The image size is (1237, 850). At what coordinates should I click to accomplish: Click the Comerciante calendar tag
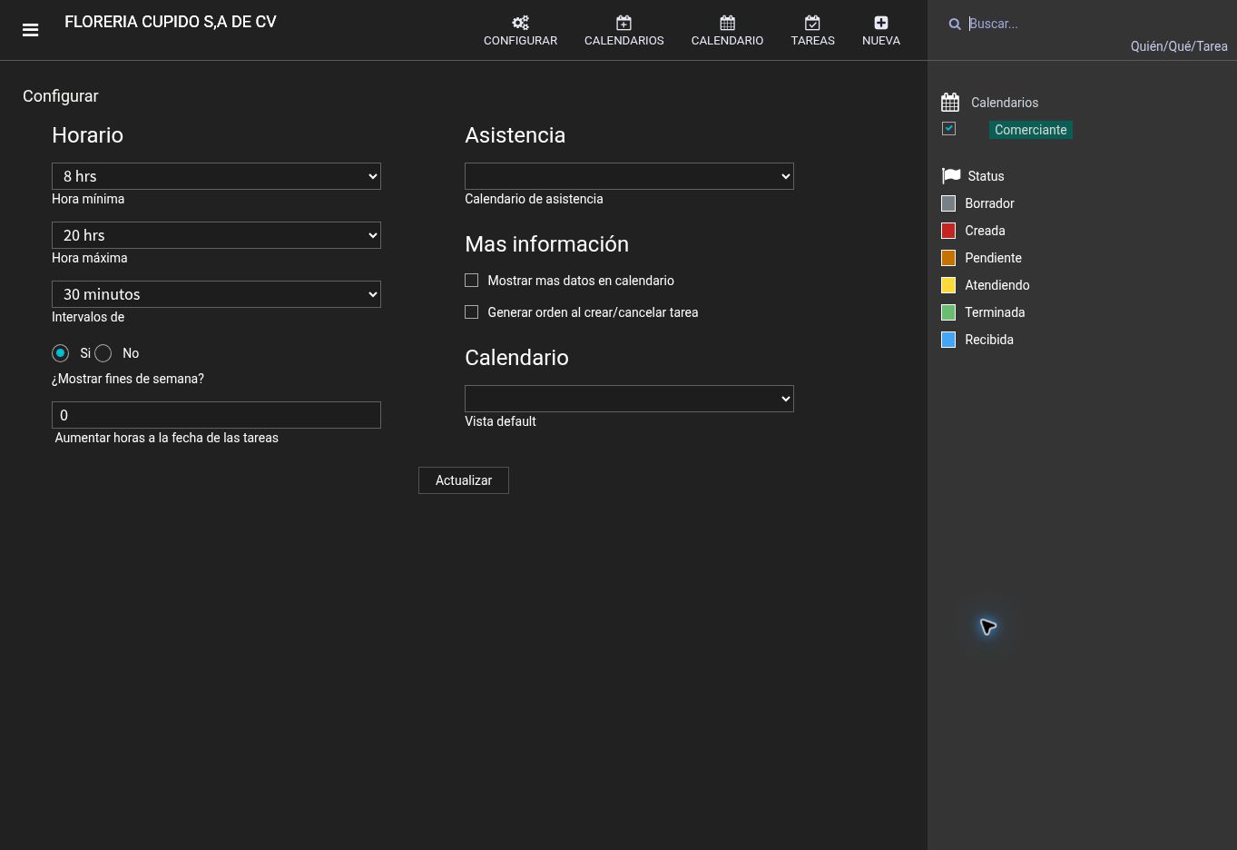[1030, 130]
